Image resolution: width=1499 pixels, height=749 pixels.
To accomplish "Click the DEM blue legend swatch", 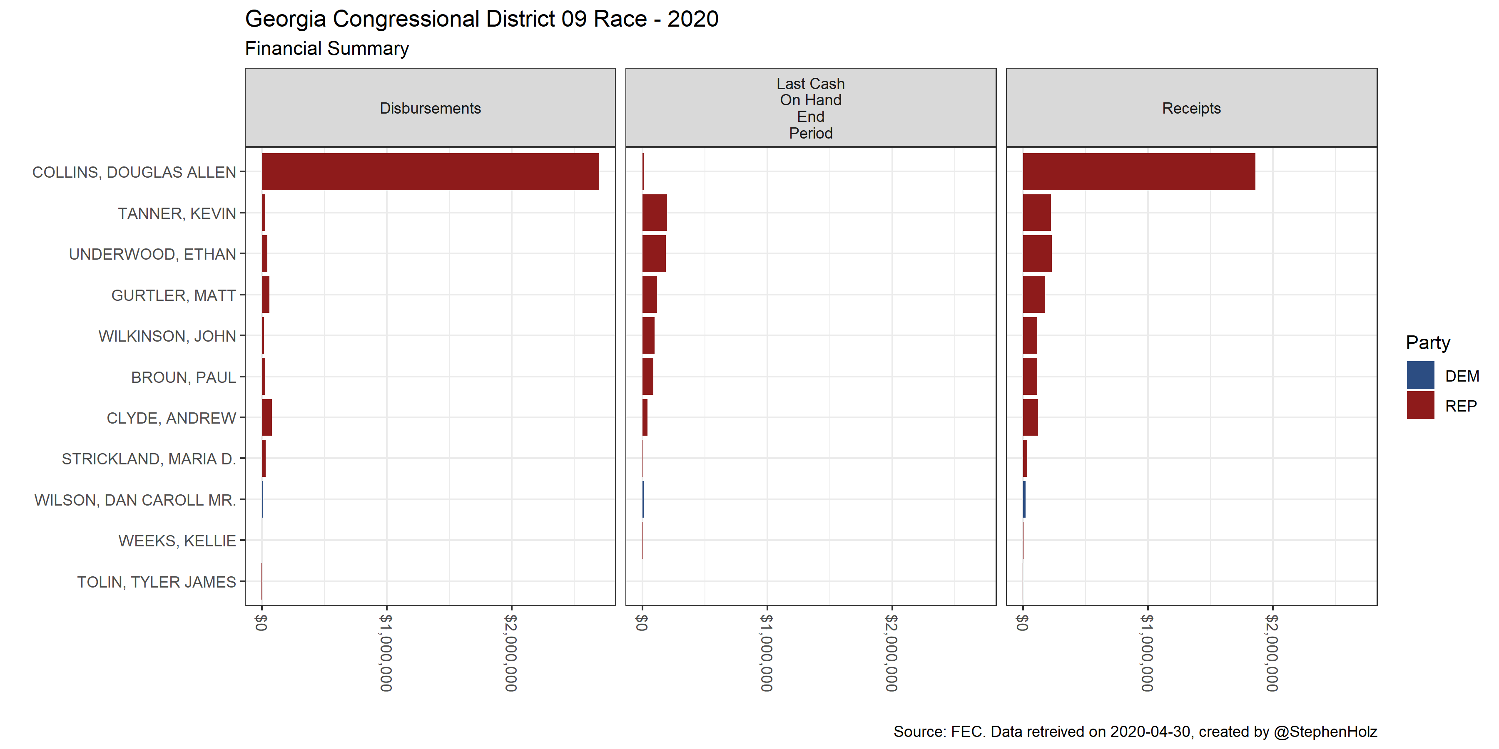I will click(1420, 375).
